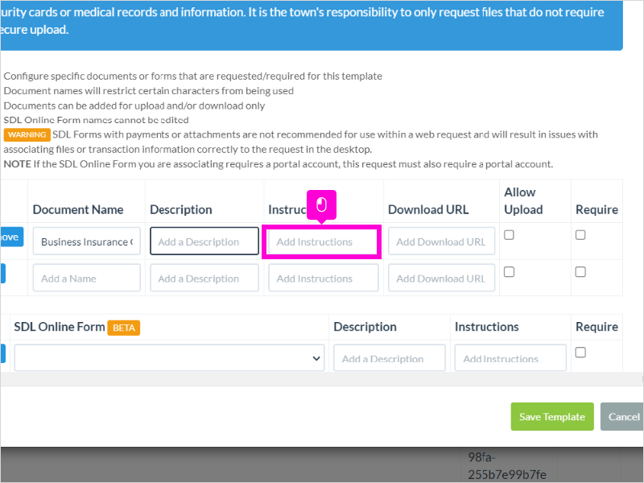644x483 pixels.
Task: Click Add Download URL field in first row
Action: coord(441,241)
